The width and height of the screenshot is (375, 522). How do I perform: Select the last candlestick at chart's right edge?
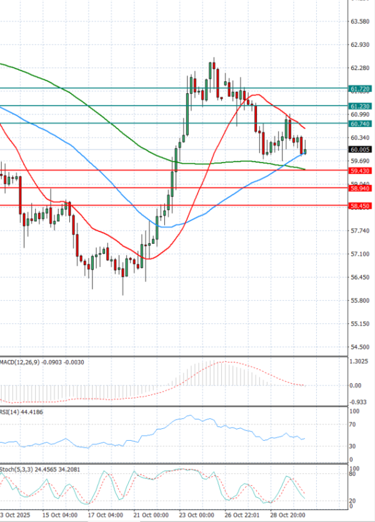305,150
